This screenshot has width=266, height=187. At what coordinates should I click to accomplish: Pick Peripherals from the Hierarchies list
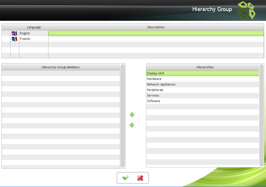(x=155, y=90)
